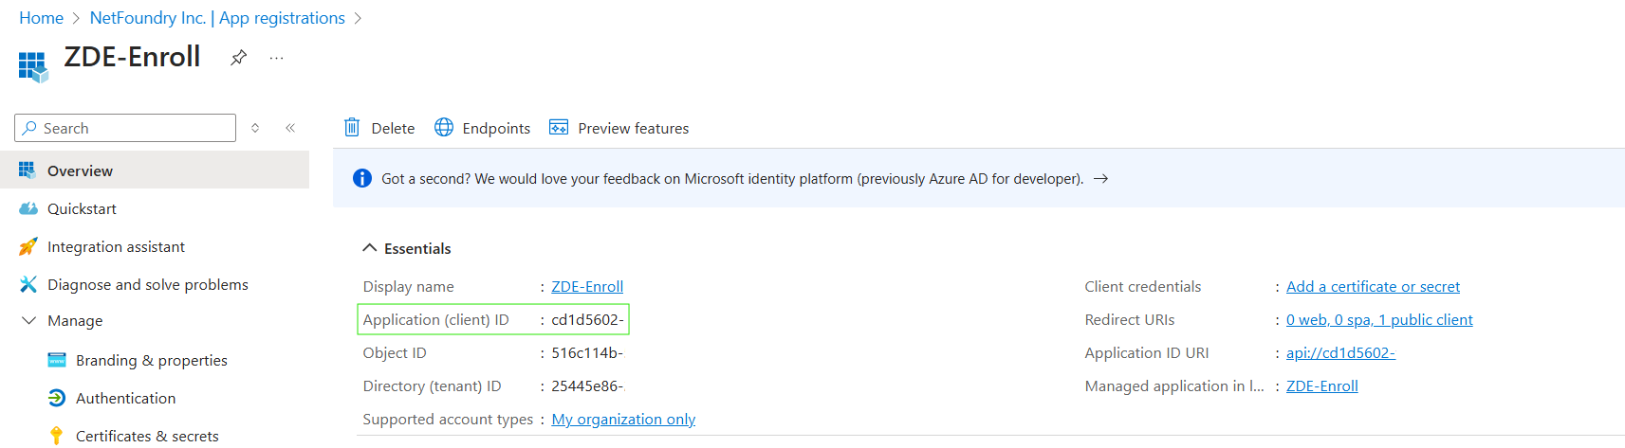
Task: Click the ZDE-Enroll app registration grid icon
Action: point(32,66)
